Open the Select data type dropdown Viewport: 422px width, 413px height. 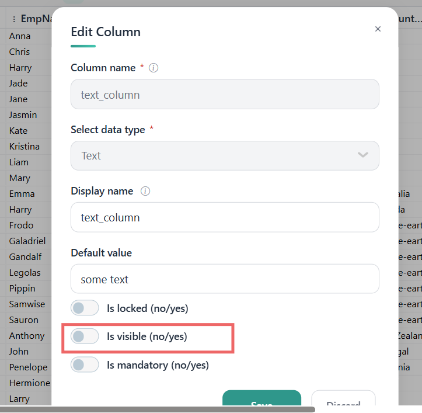pyautogui.click(x=225, y=156)
